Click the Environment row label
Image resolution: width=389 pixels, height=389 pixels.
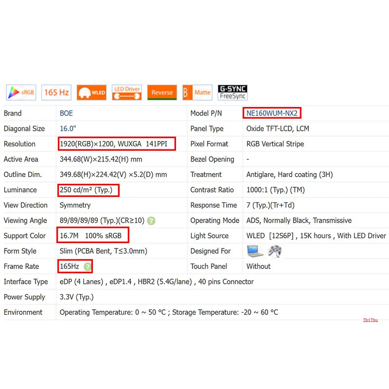[23, 312]
